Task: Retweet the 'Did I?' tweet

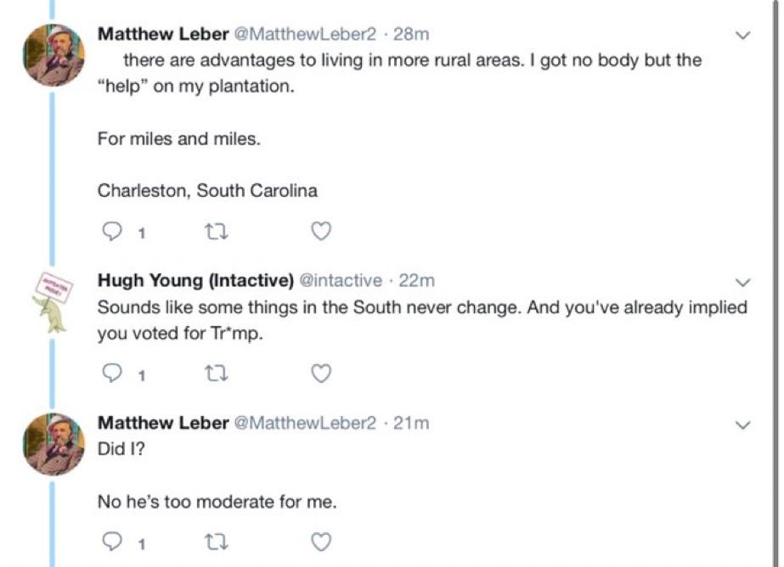Action: [x=217, y=541]
